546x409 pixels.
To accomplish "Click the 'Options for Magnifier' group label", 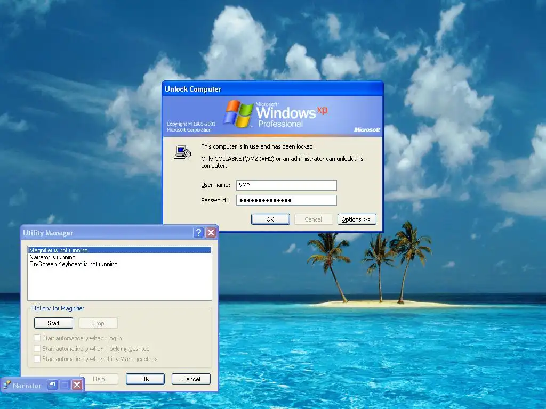I will (58, 308).
